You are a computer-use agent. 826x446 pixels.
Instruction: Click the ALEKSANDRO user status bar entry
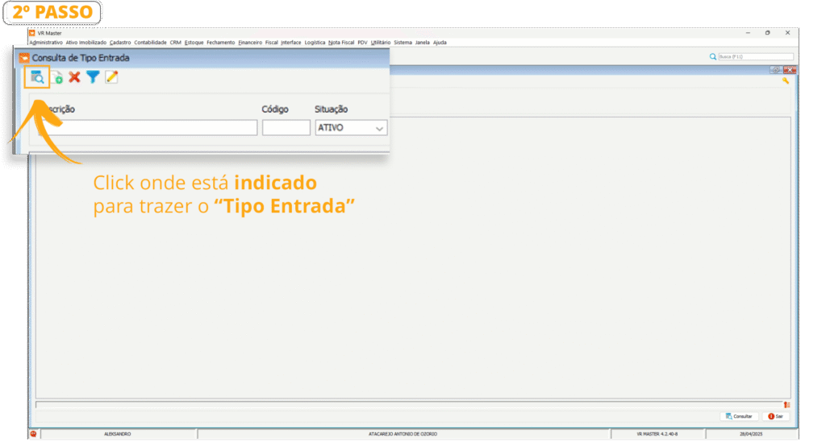point(118,435)
